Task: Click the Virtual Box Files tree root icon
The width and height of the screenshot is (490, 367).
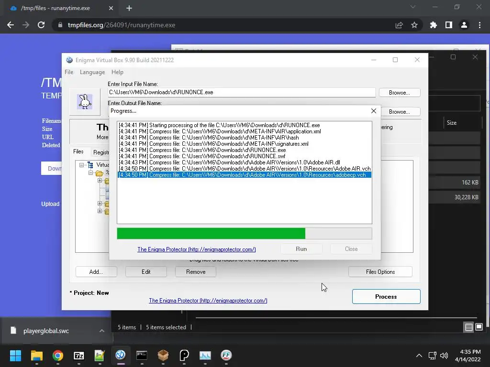Action: point(90,165)
